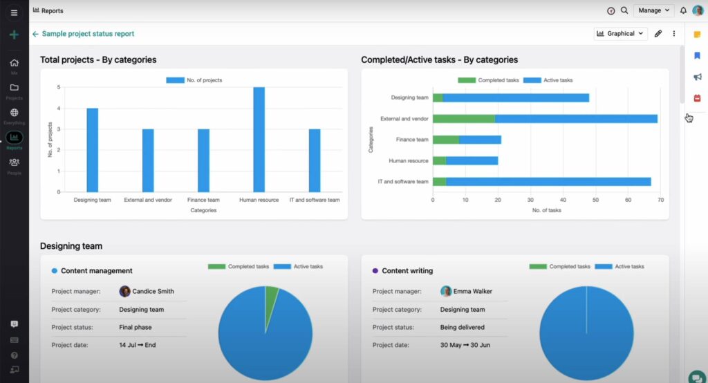
Task: Click the notification bell icon
Action: [x=683, y=10]
